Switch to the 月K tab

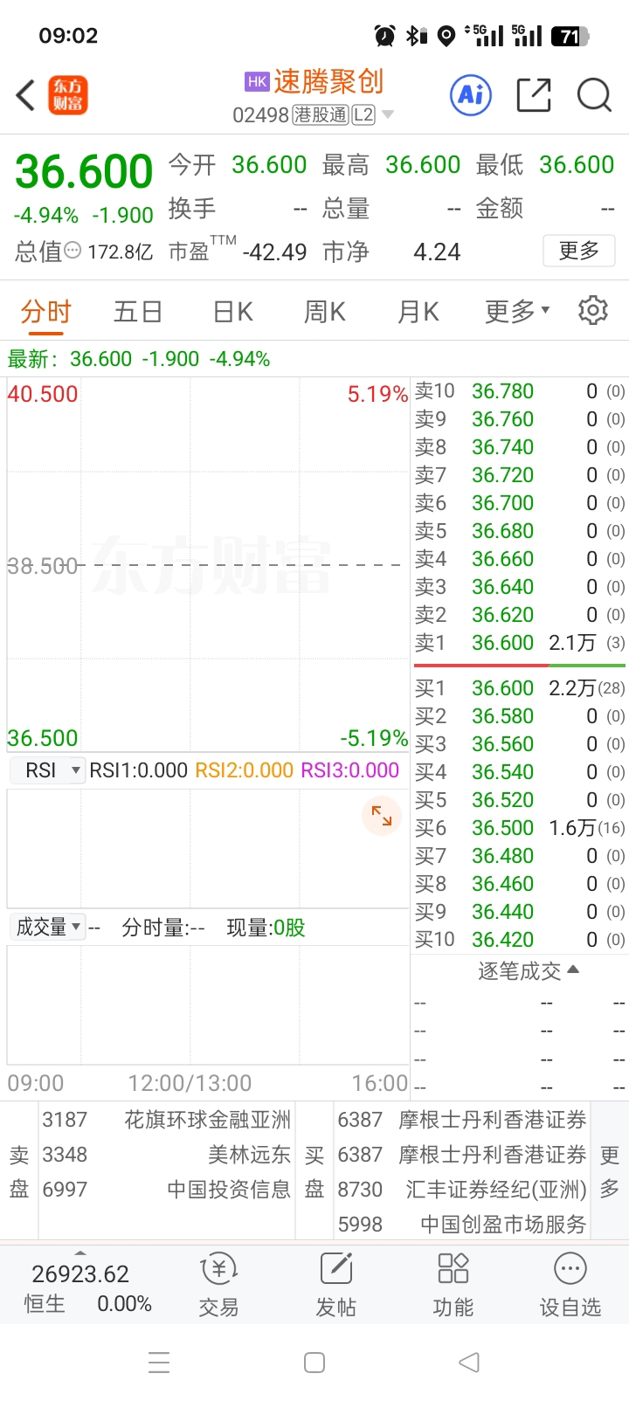418,312
